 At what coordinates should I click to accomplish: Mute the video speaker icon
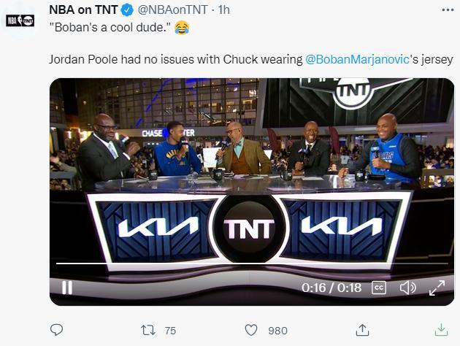point(407,288)
